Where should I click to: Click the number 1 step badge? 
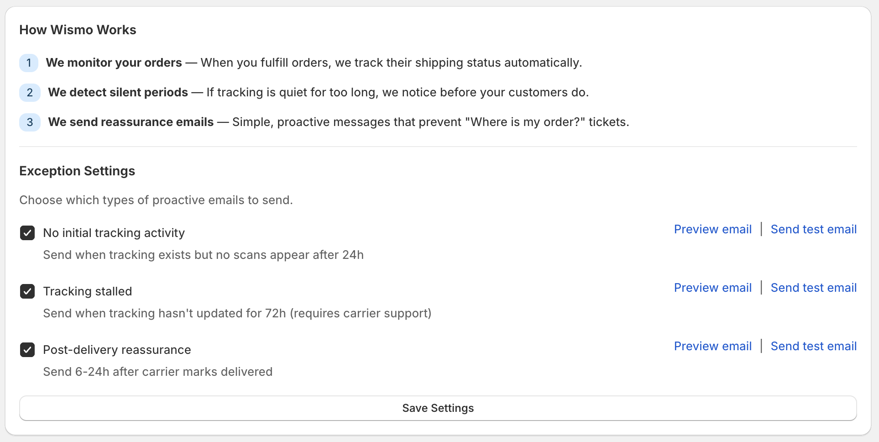[29, 63]
